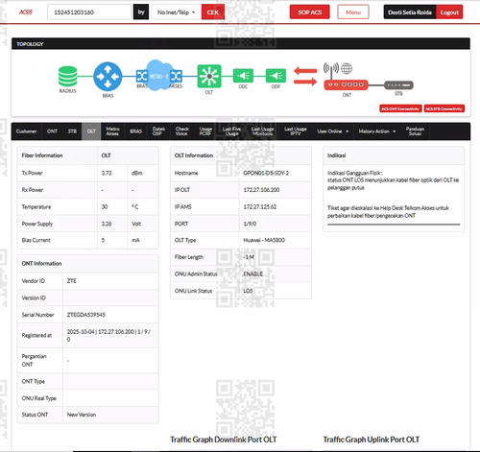Click the number search input field
Viewport: 480px width, 452px height.
(89, 12)
